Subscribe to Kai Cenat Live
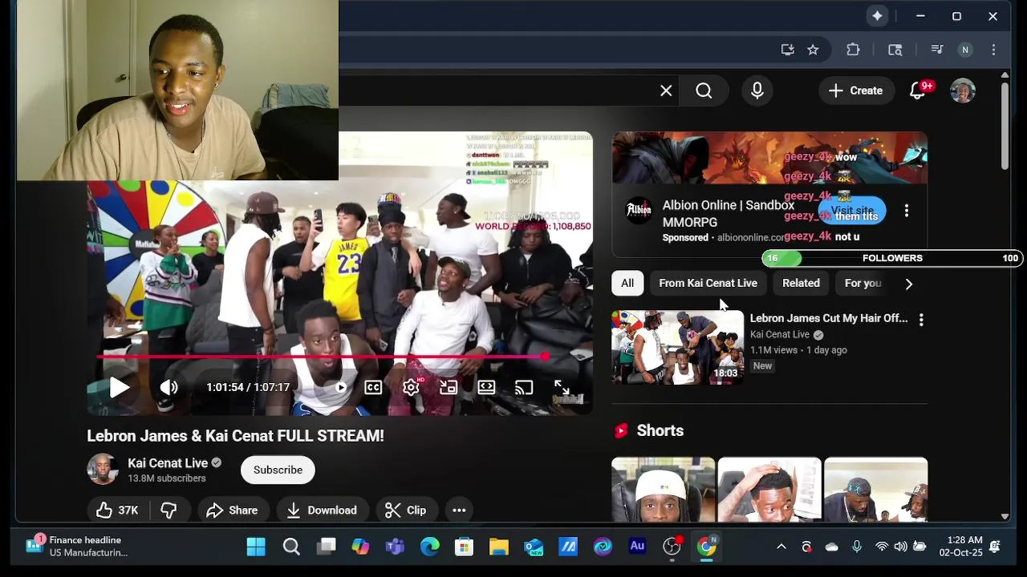Viewport: 1027px width, 577px height. [278, 470]
